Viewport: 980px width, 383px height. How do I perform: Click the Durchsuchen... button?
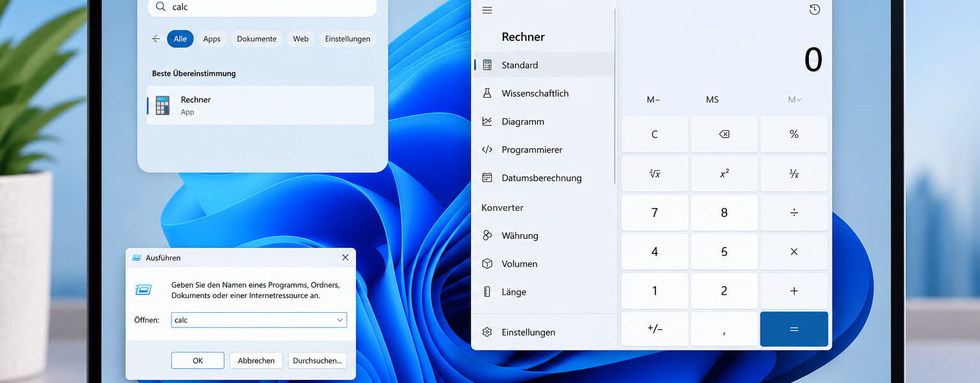317,361
